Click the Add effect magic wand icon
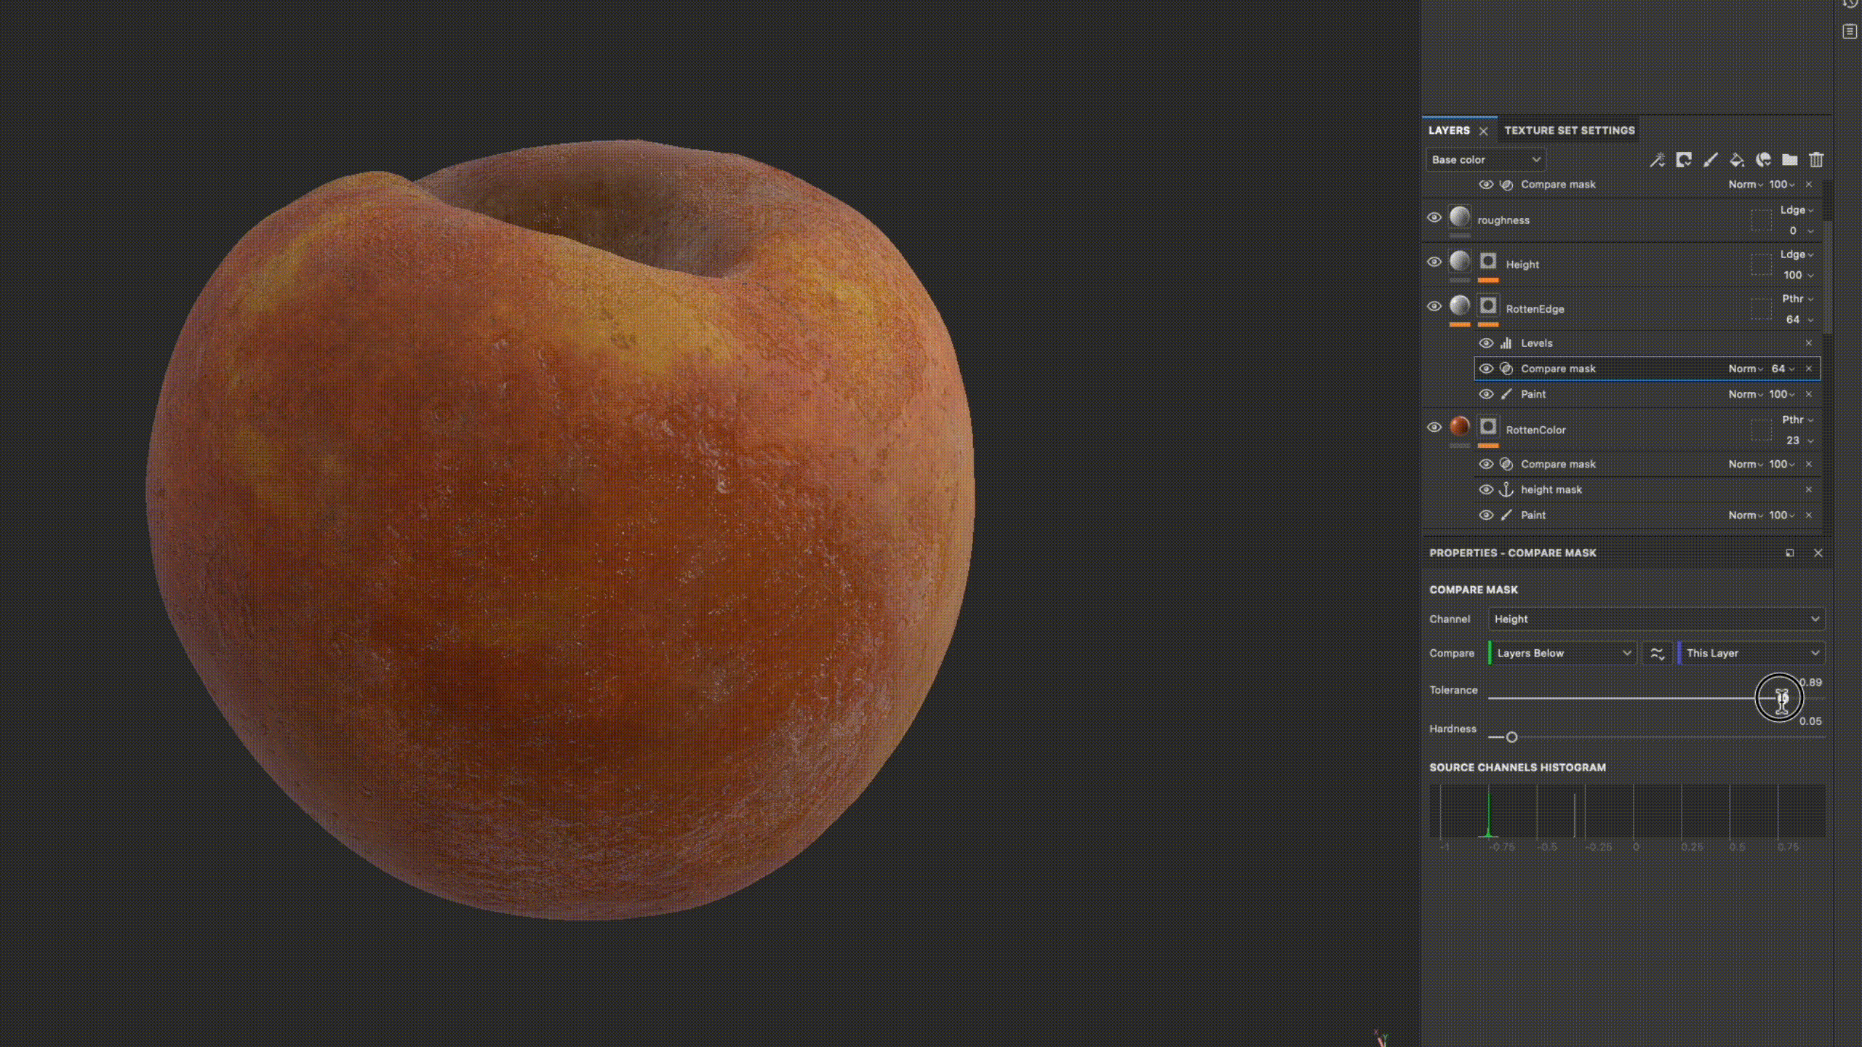 click(1657, 160)
